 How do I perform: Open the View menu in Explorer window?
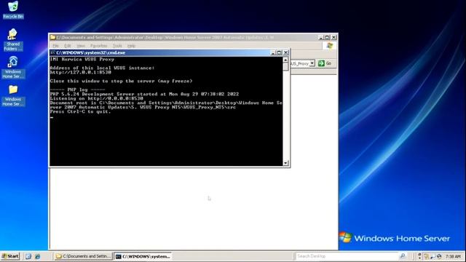[81, 46]
